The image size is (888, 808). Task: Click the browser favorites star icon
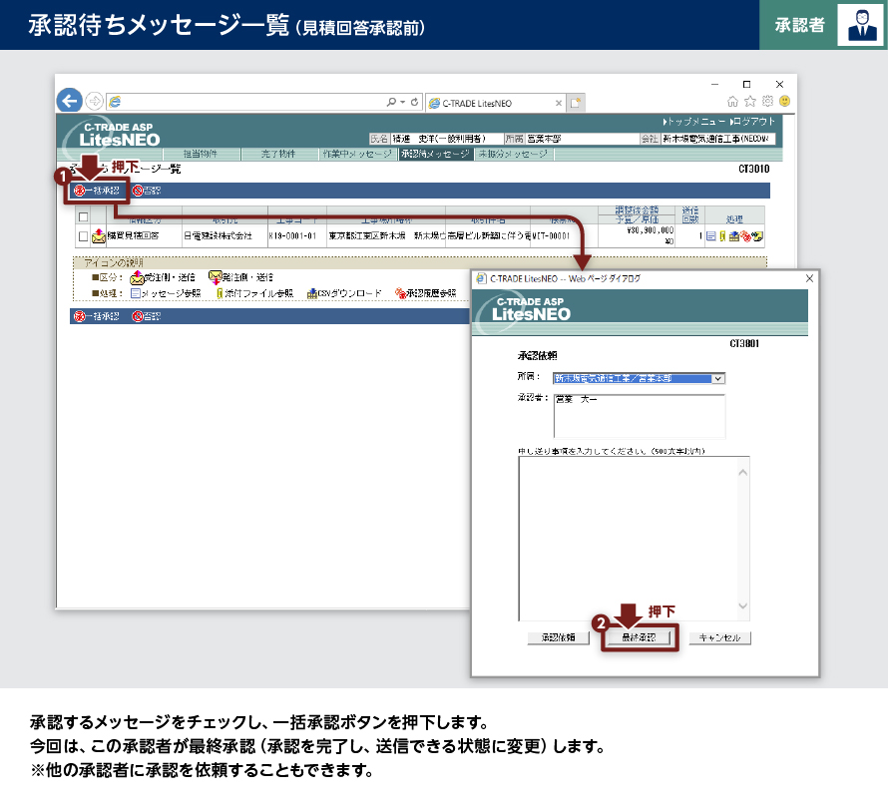750,101
